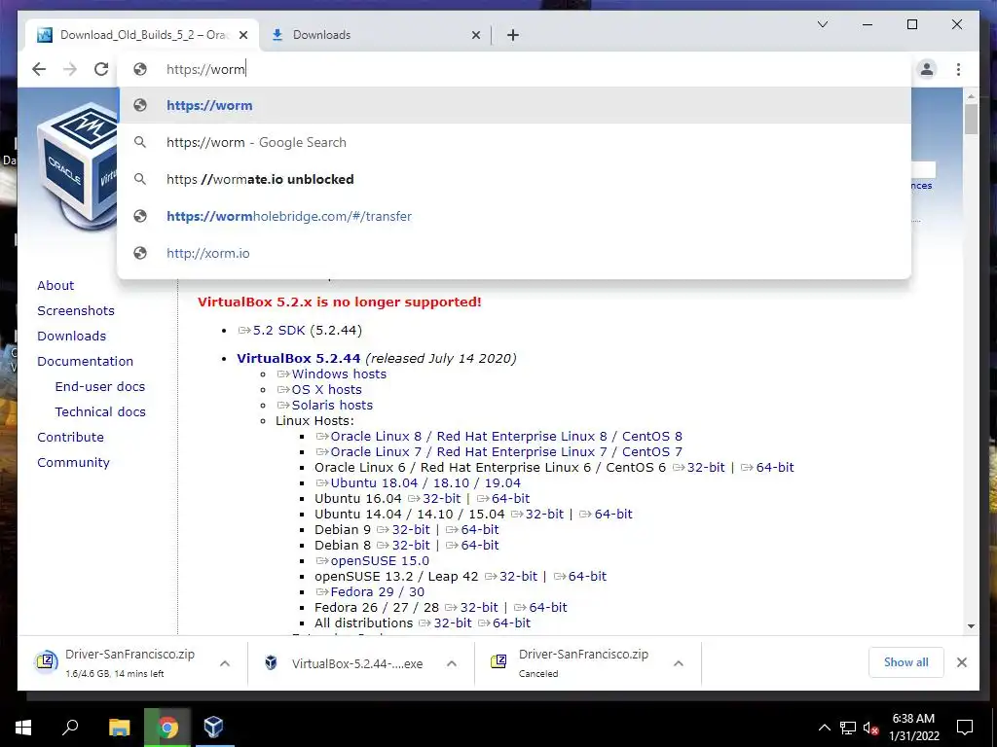Close the downloads shelf bar
997x747 pixels.
point(961,662)
